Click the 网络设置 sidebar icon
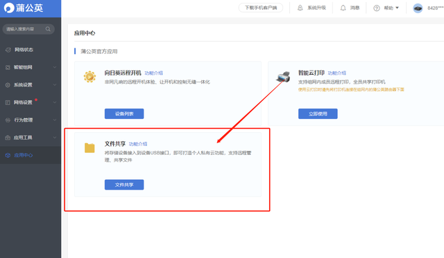 point(8,102)
